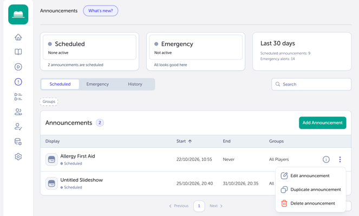Open the database settings sidebar icon
This screenshot has width=359, height=216.
[x=18, y=142]
